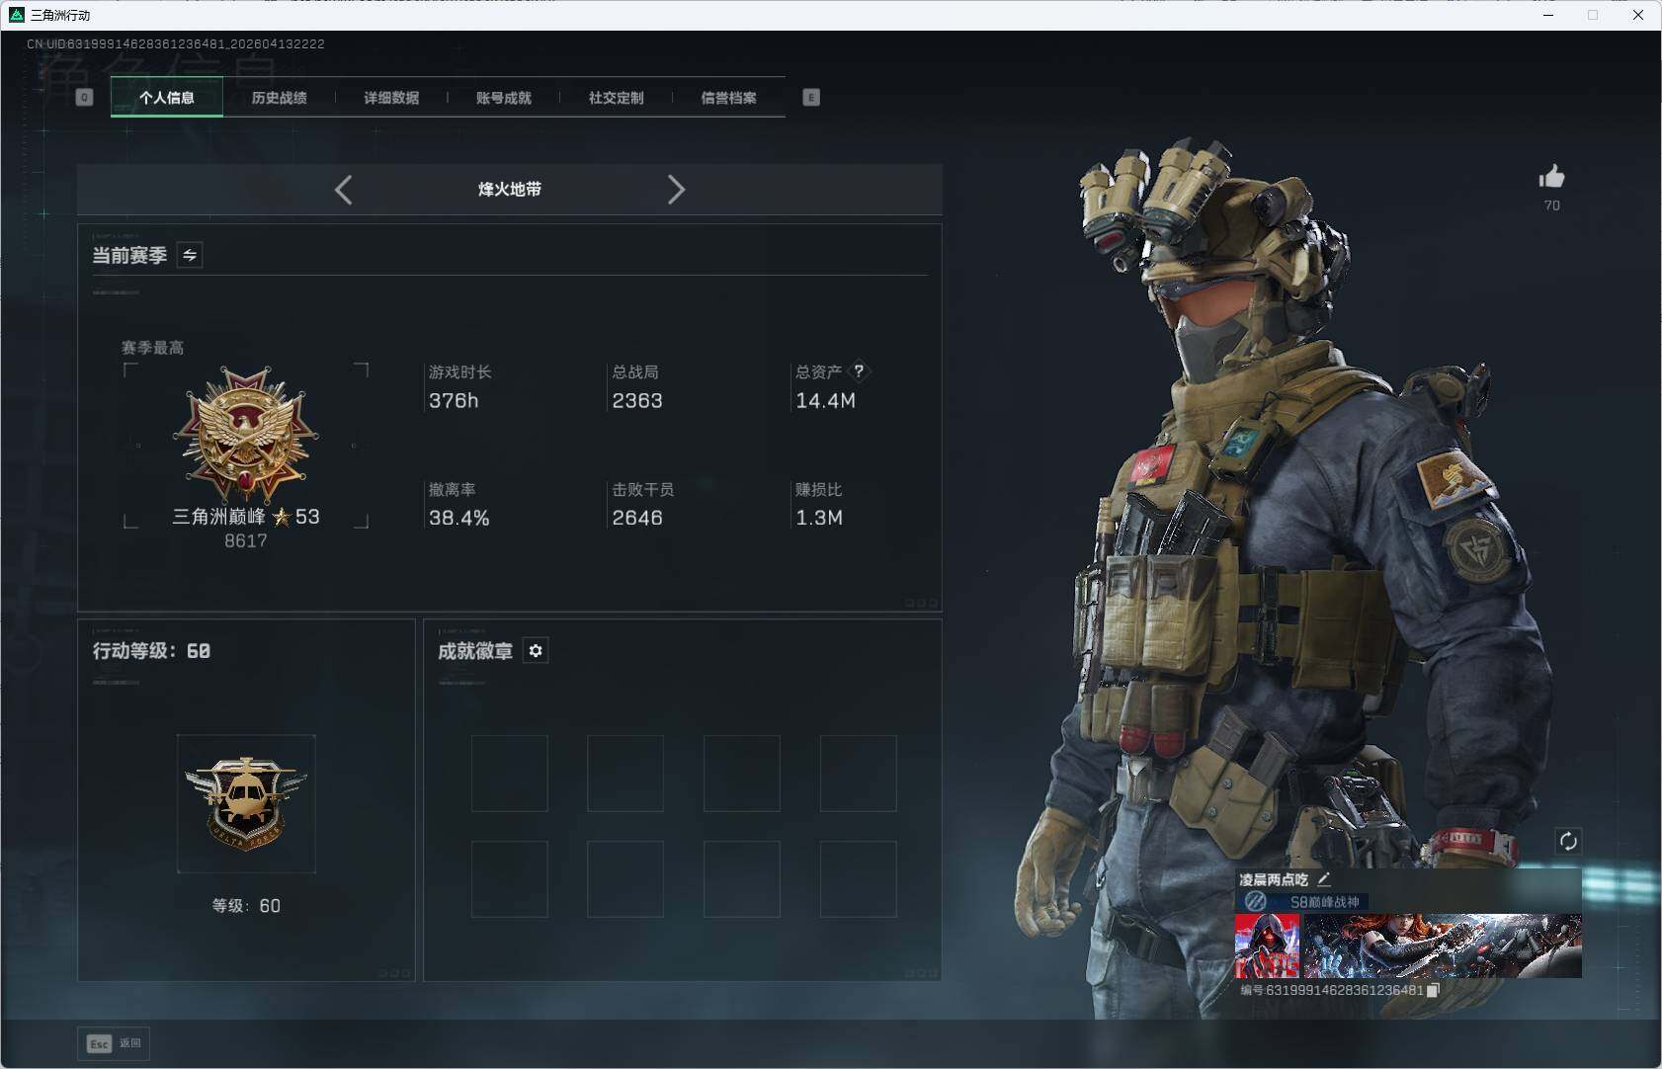This screenshot has height=1069, width=1662.
Task: Click the 烽火地带 mode title
Action: point(510,190)
